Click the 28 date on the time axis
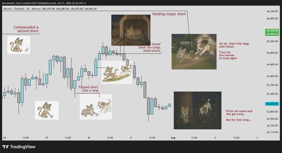Image resolution: width=282 pixels, height=153 pixels. point(5,138)
